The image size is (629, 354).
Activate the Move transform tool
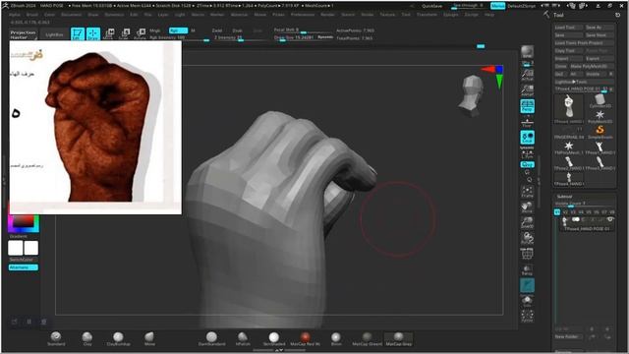coord(108,33)
